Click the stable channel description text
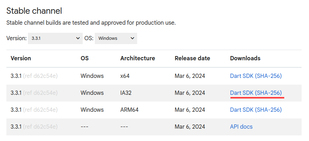Viewport: 309px width, 141px height. pos(91,23)
